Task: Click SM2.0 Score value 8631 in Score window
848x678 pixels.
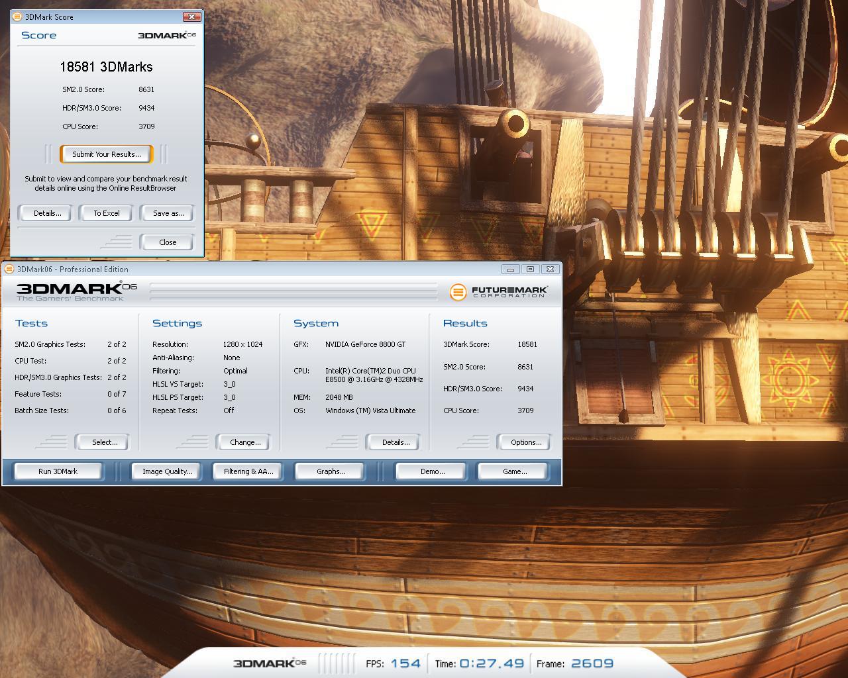Action: [x=146, y=89]
